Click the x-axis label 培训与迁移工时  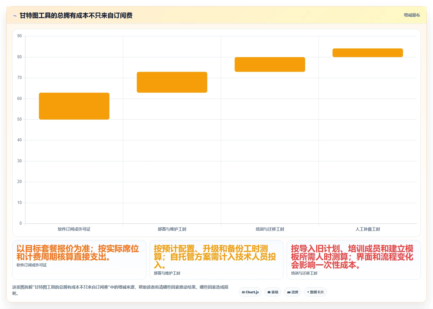coord(270,229)
